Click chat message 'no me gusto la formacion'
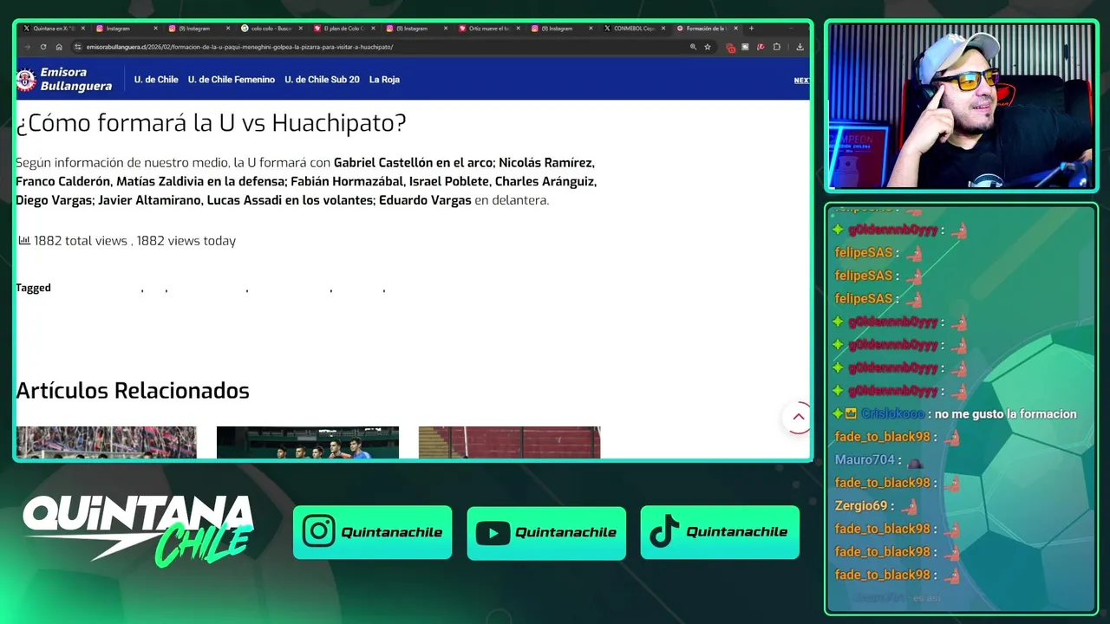The image size is (1110, 624). point(1006,414)
